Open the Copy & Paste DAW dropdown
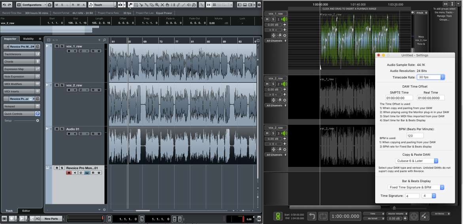 pos(417,161)
